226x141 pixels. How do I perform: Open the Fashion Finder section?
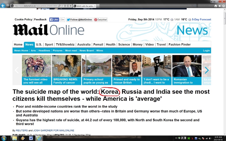[179, 44]
